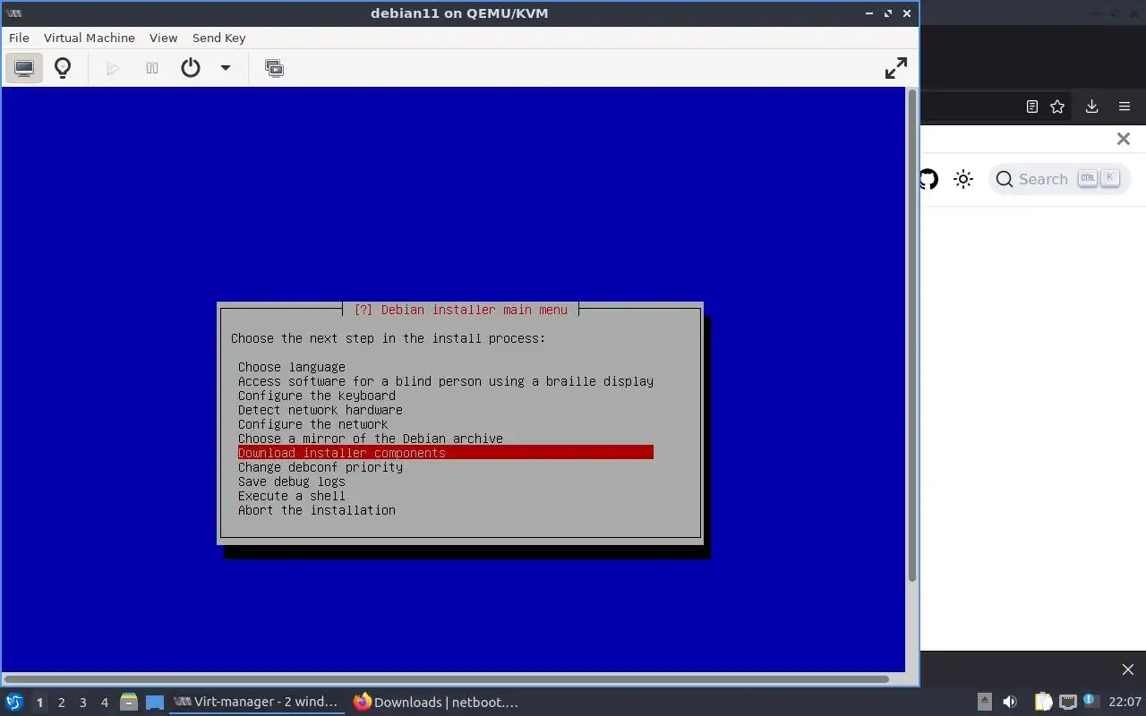
Task: Open the Virtual Machine menu
Action: point(90,38)
